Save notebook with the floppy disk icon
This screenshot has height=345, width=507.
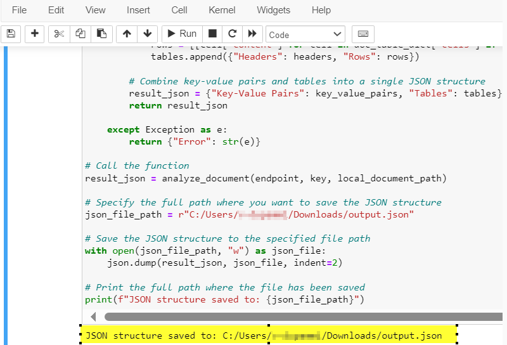coord(11,34)
